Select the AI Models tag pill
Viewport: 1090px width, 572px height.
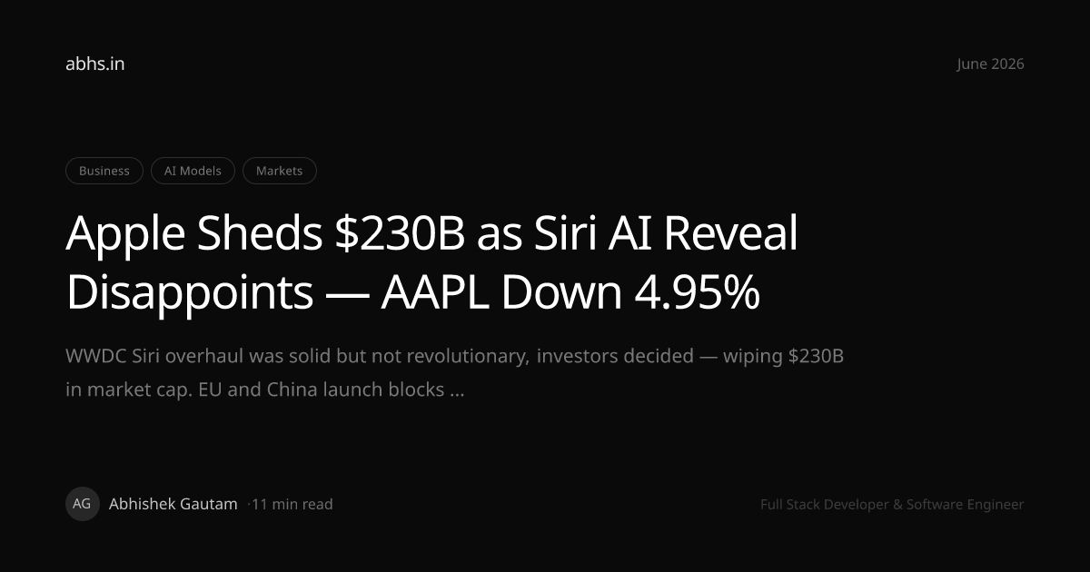(x=193, y=171)
